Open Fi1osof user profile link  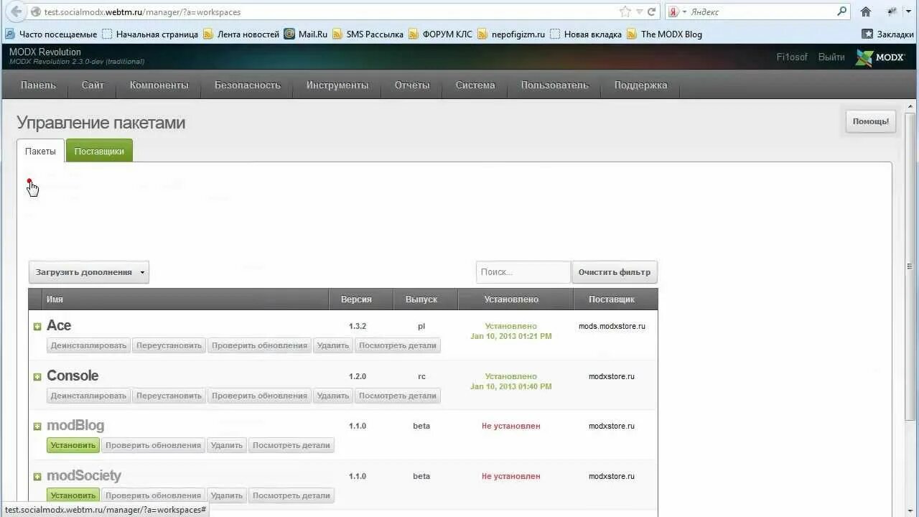(792, 57)
